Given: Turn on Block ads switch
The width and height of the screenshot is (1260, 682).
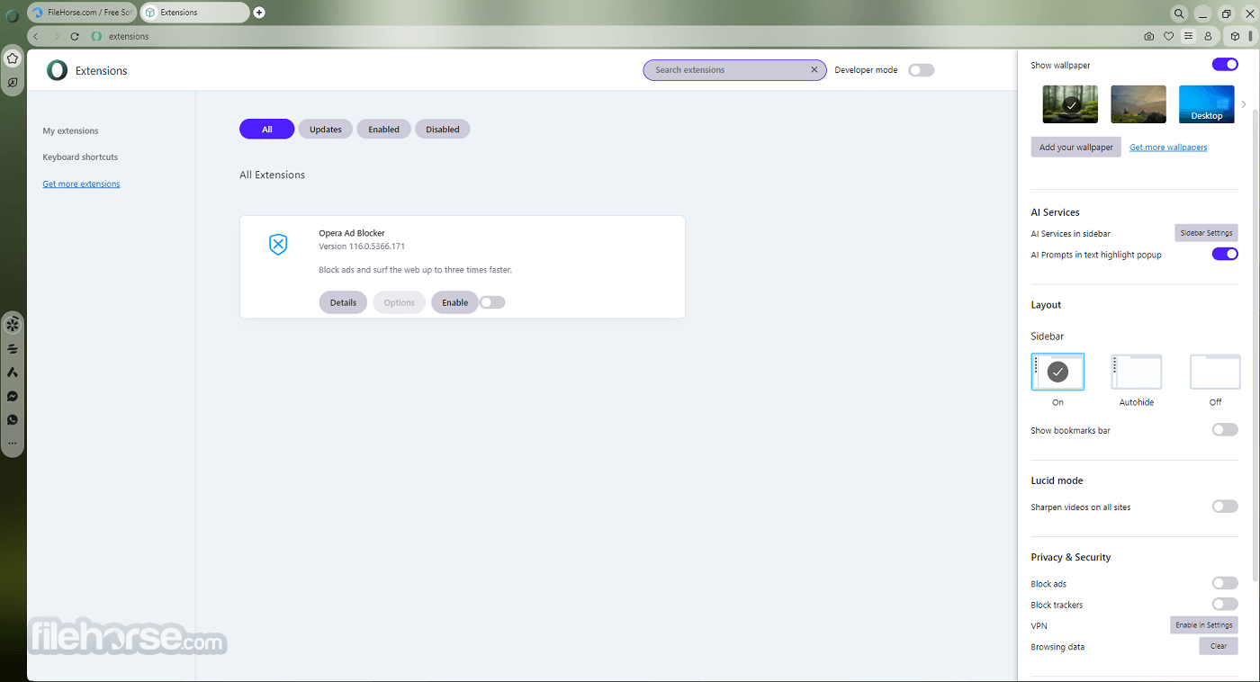Looking at the screenshot, I should click(1225, 583).
